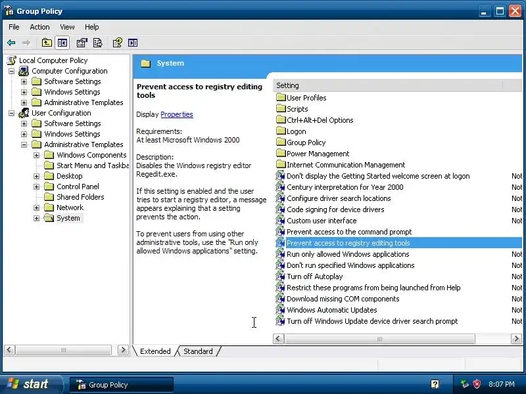
Task: Click the Power Management folder icon
Action: tap(281, 154)
